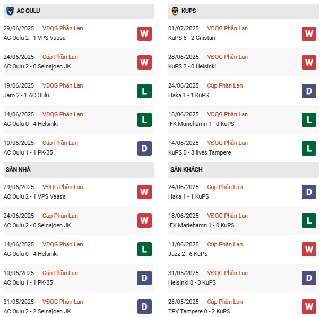Open Cúp Phần Lan link dated 11/06/2025
This screenshot has height=317, width=320.
coord(225,245)
